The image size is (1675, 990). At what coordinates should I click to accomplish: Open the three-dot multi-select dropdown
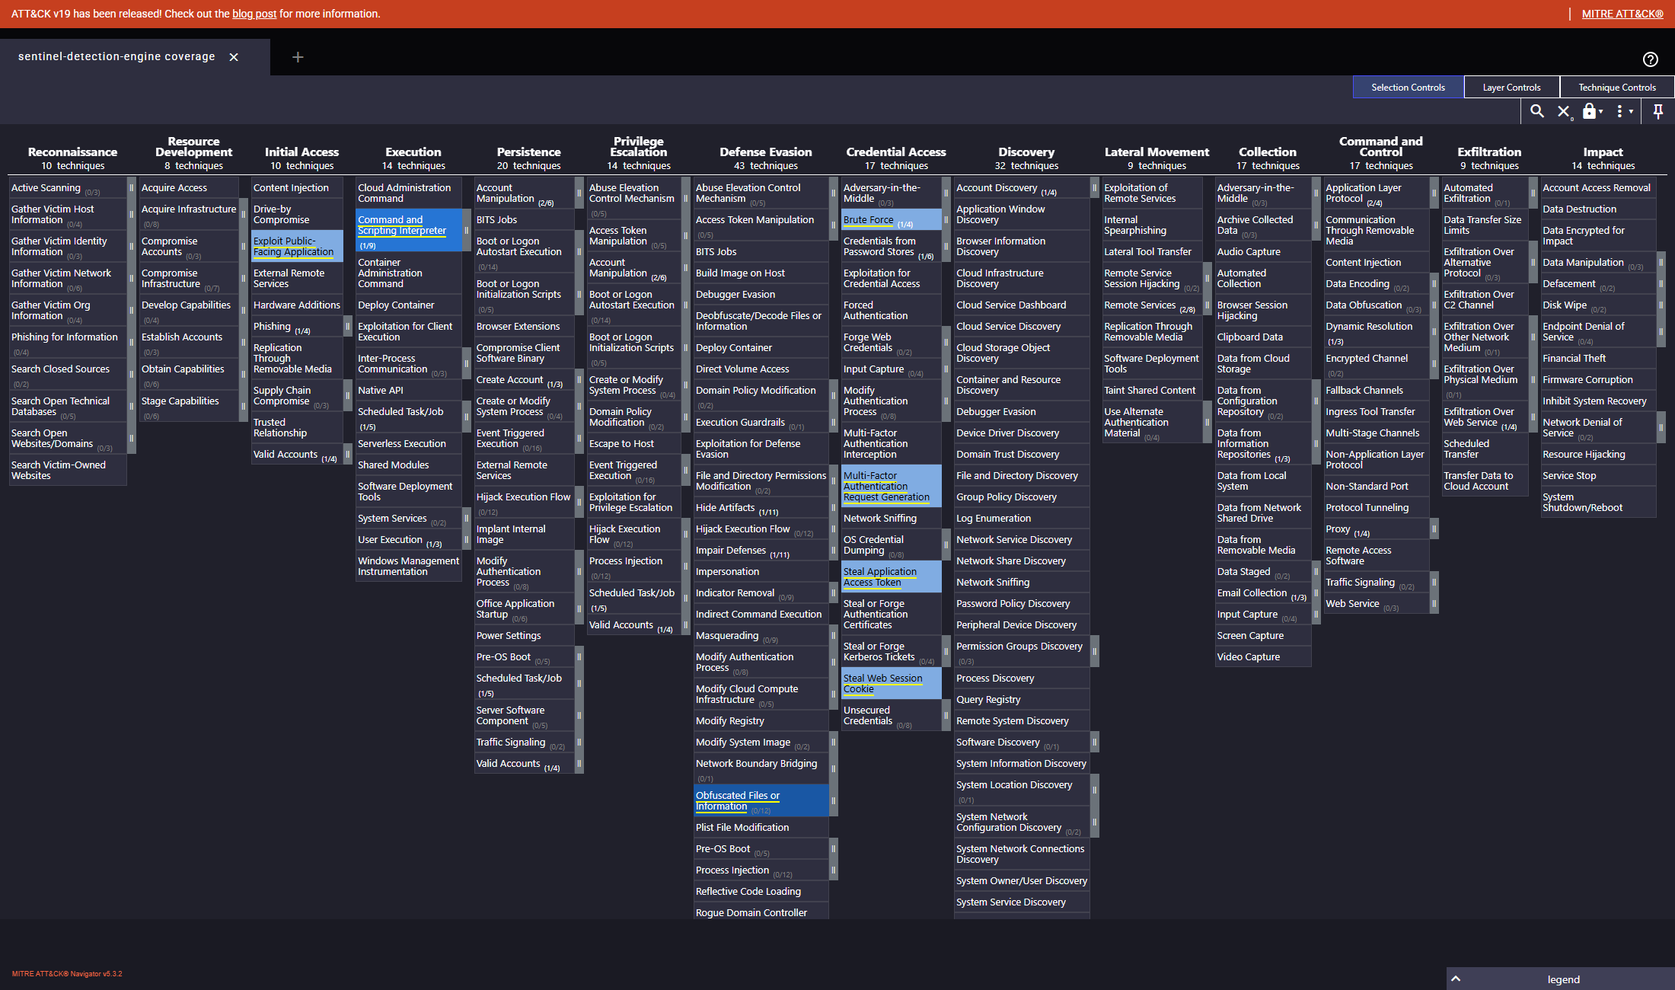pos(1625,111)
